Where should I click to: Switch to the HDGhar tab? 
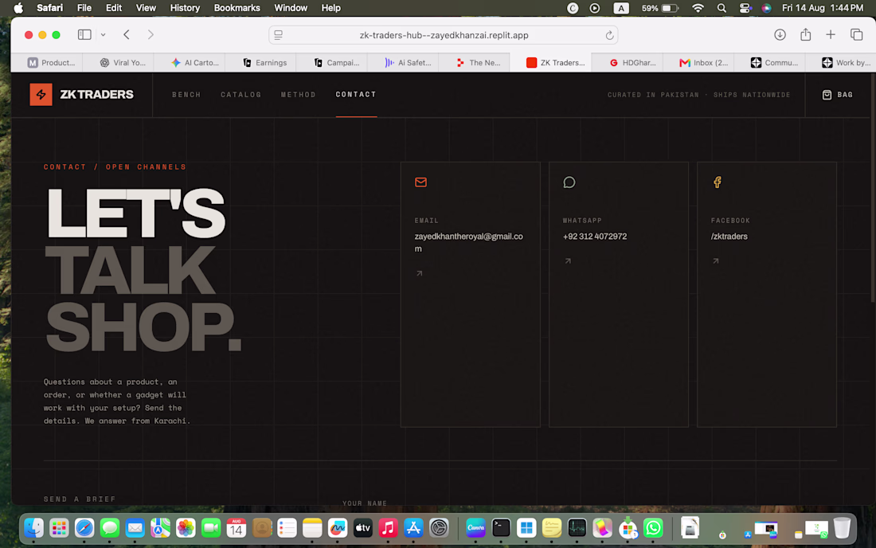tap(632, 63)
